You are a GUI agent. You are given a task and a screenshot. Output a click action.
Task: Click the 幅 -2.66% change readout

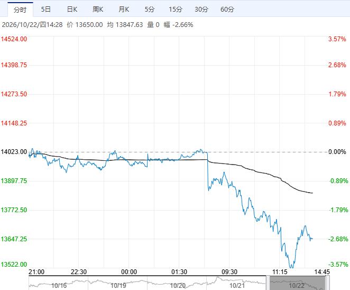(x=178, y=24)
